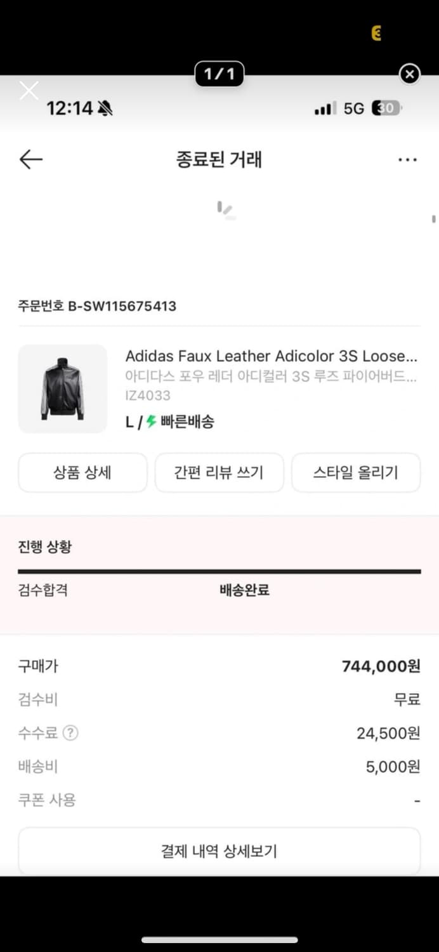
Task: Tap the black delivery progress bar
Action: [x=219, y=571]
